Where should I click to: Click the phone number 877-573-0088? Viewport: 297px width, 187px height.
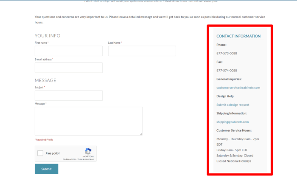227,53
